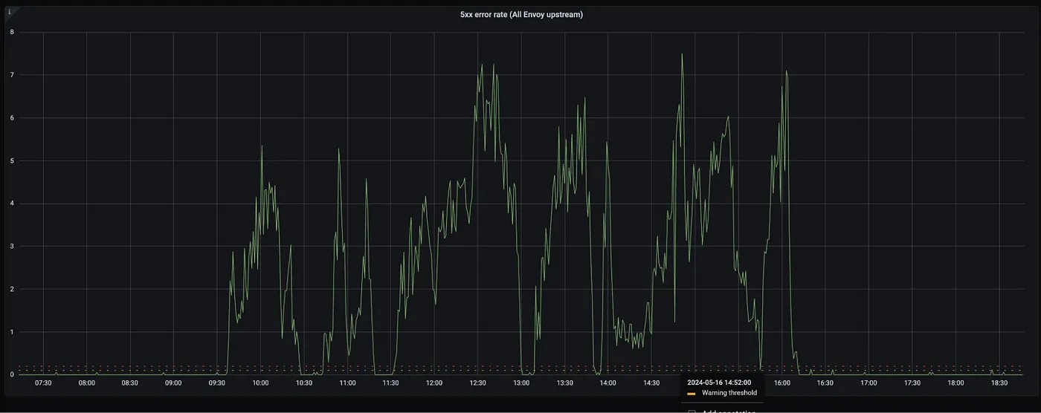Click the 0 value on the y-axis
1041x413 pixels.
11,374
